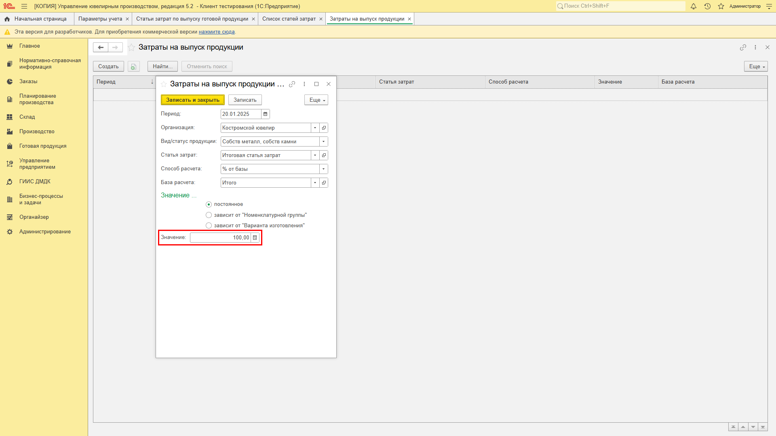
Task: Add dialog record to favorites star
Action: pos(164,84)
